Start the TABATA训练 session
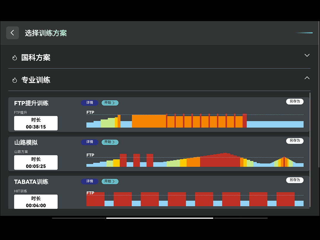The width and height of the screenshot is (320, 240). [x=110, y=181]
